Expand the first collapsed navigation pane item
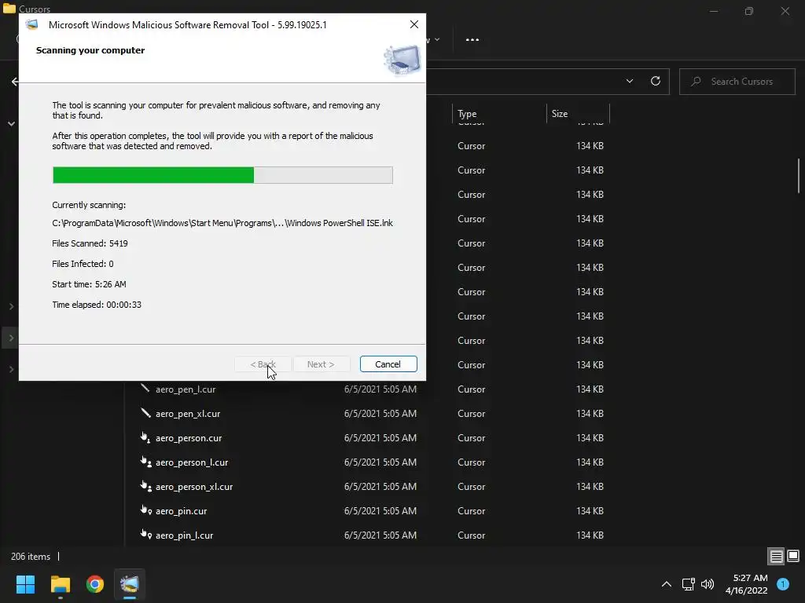The height and width of the screenshot is (603, 805). pyautogui.click(x=11, y=306)
